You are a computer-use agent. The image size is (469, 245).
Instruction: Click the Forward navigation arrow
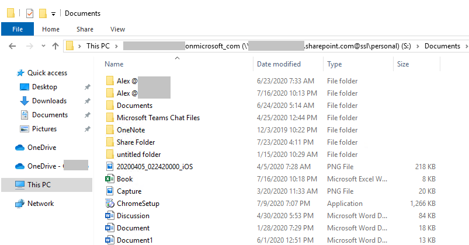[29, 46]
